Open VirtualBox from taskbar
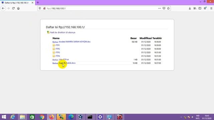 81,117
